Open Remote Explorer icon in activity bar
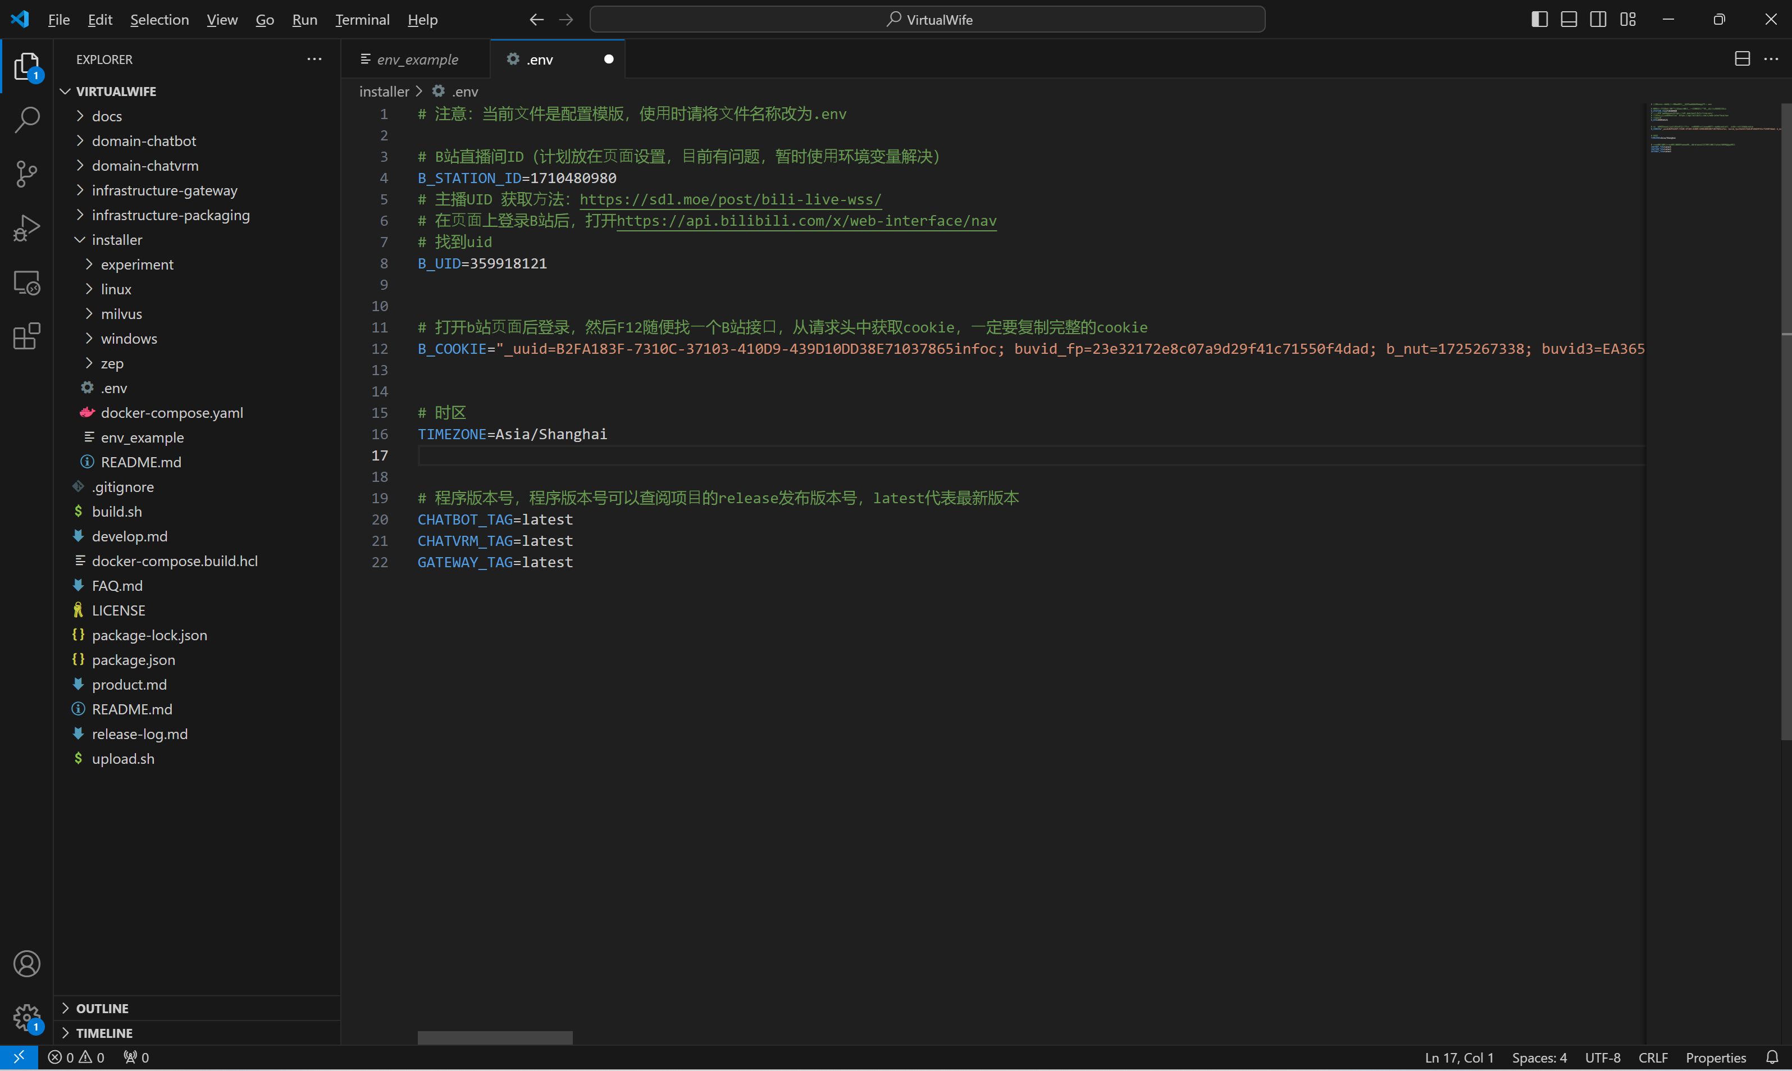1792x1071 pixels. pos(27,283)
